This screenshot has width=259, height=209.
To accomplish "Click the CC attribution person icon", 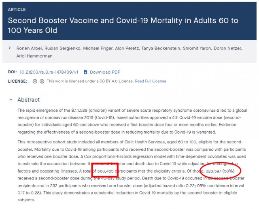I will pyautogui.click(x=42, y=81).
